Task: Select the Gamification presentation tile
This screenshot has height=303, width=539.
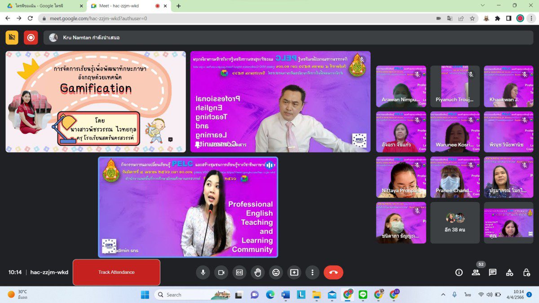Action: (x=96, y=101)
